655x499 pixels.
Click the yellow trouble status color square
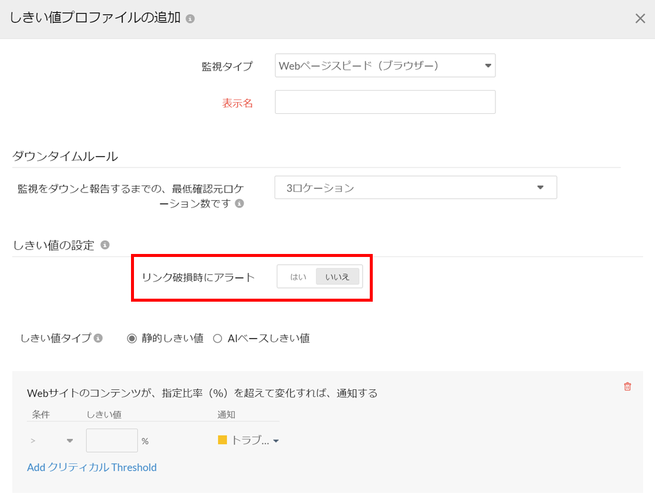pos(223,441)
